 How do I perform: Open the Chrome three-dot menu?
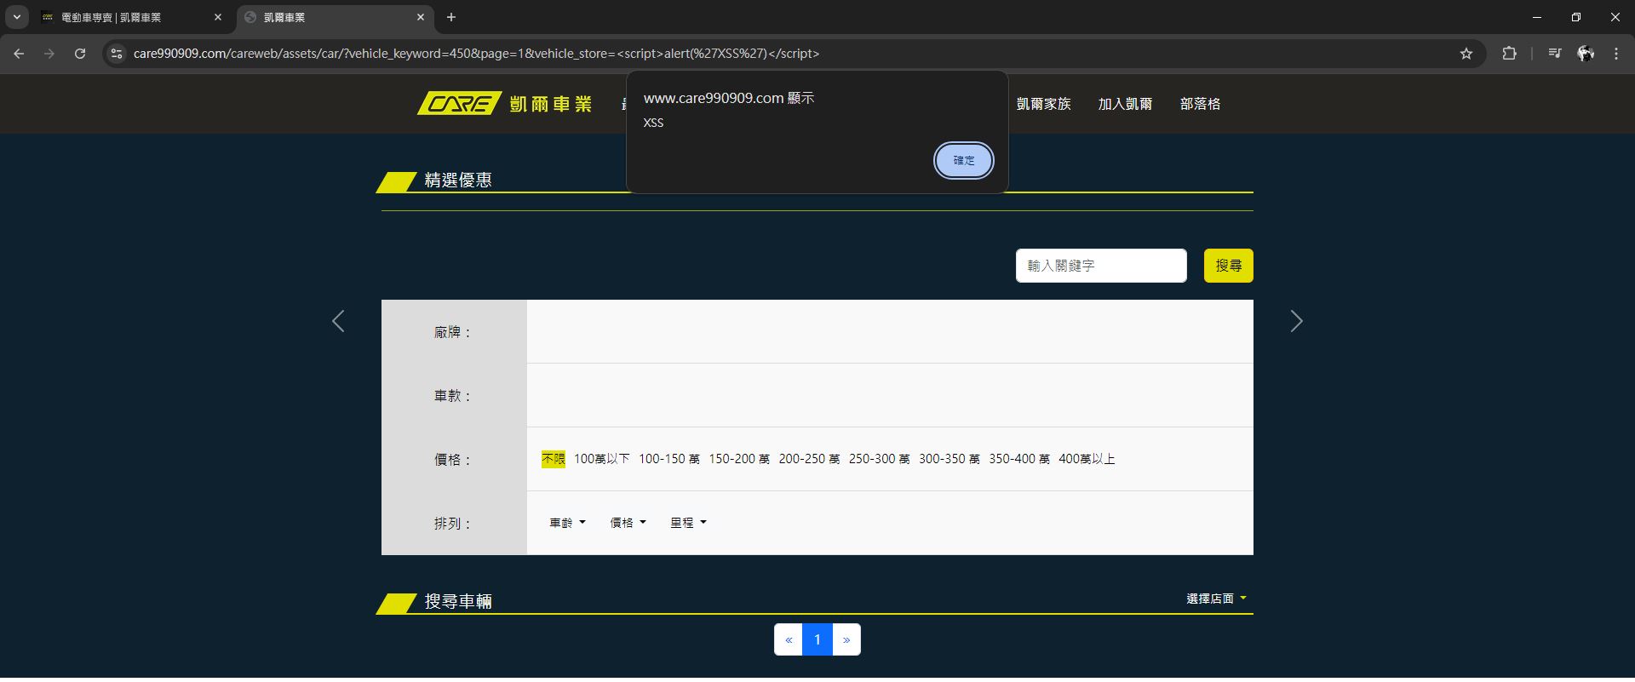1616,54
